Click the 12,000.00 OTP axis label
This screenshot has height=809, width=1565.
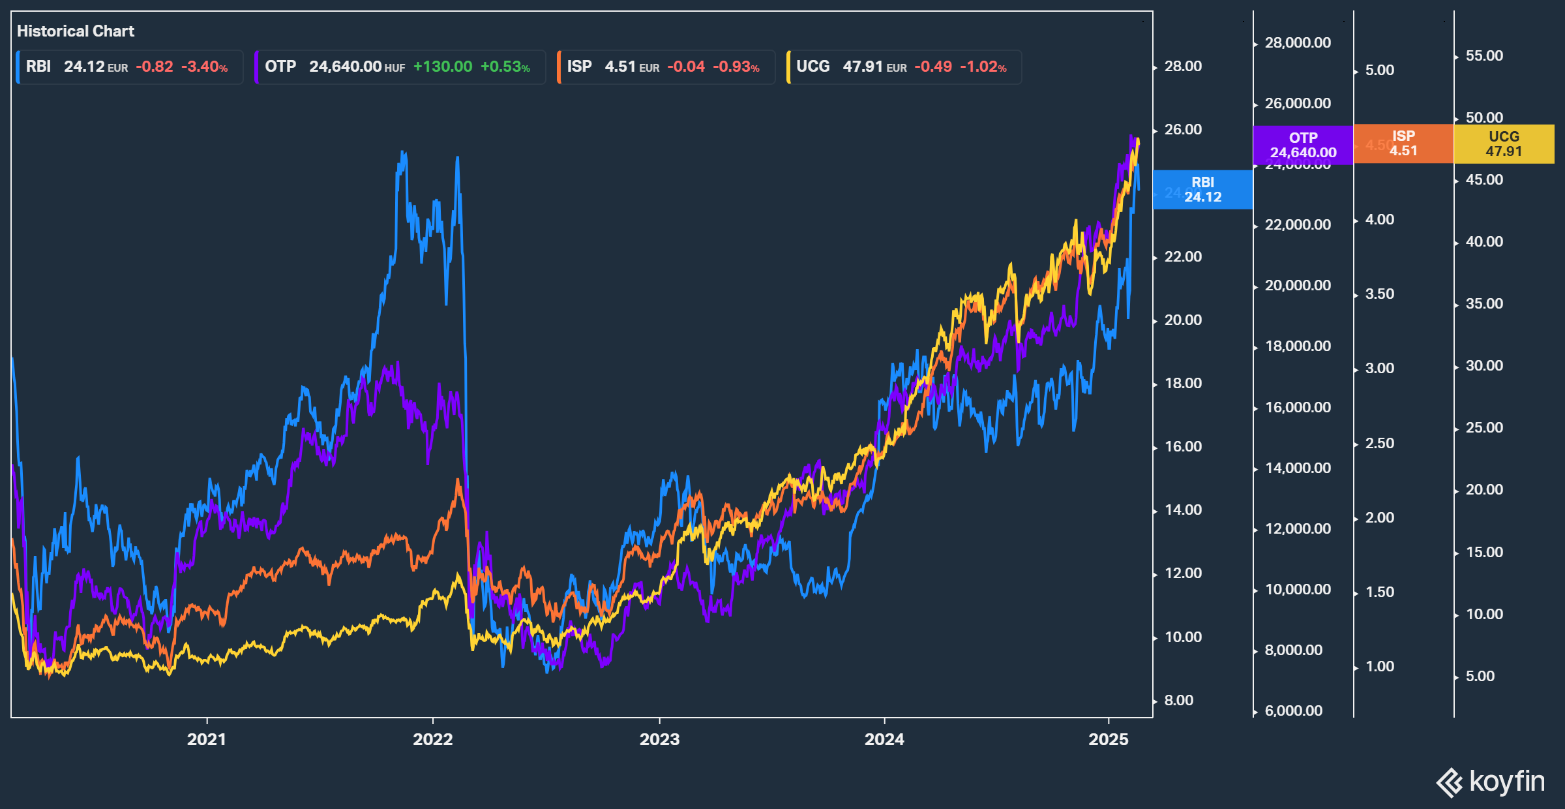[1298, 529]
